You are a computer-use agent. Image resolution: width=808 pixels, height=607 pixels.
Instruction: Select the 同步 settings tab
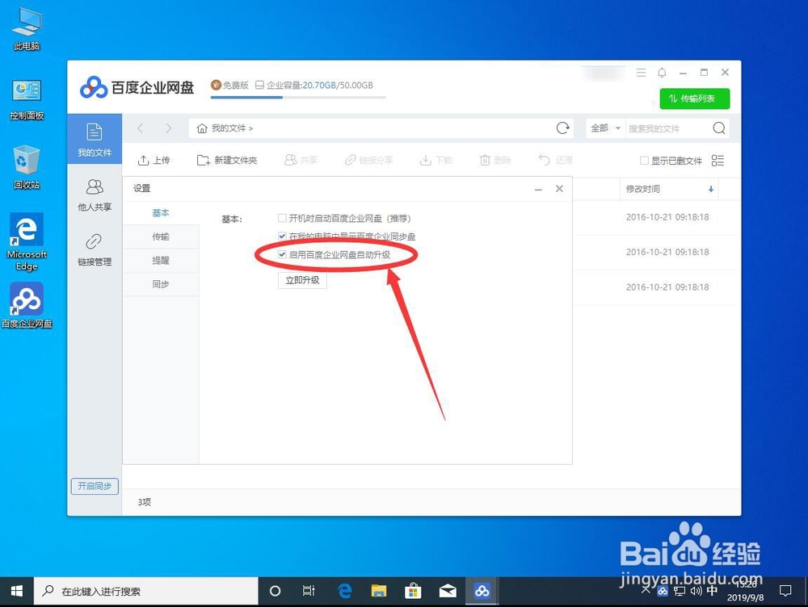coord(161,284)
